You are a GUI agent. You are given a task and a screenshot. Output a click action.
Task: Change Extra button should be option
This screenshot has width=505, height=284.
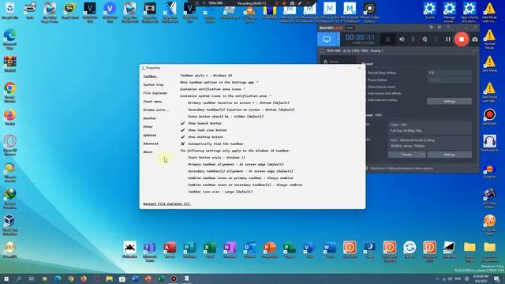tap(226, 116)
